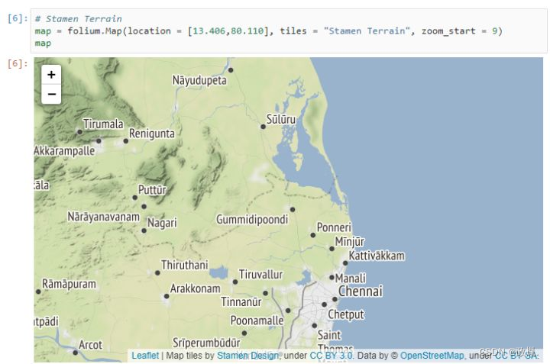
Task: Click the "Stamen Terrain" string in code
Action: pyautogui.click(x=366, y=31)
